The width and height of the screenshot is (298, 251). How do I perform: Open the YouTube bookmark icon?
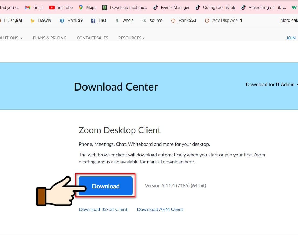coord(52,8)
